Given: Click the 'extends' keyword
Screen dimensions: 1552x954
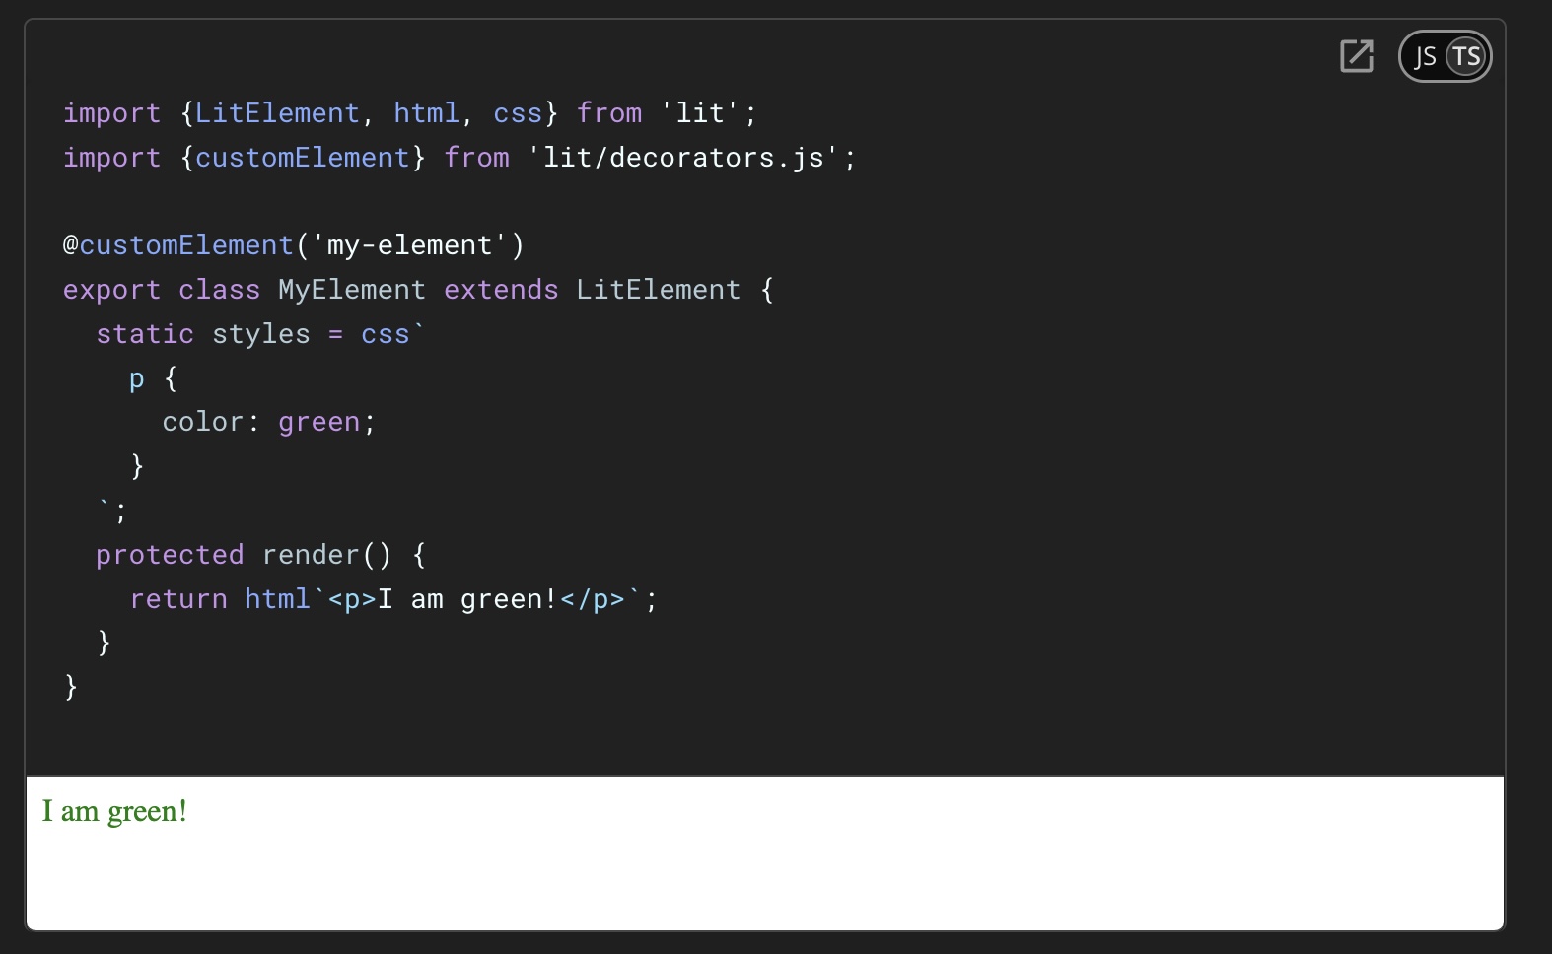Looking at the screenshot, I should [501, 290].
